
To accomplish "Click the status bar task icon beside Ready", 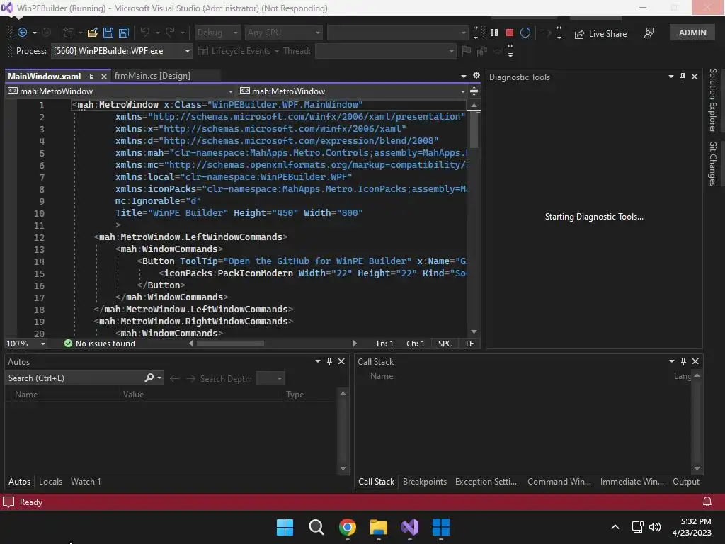I will click(8, 502).
